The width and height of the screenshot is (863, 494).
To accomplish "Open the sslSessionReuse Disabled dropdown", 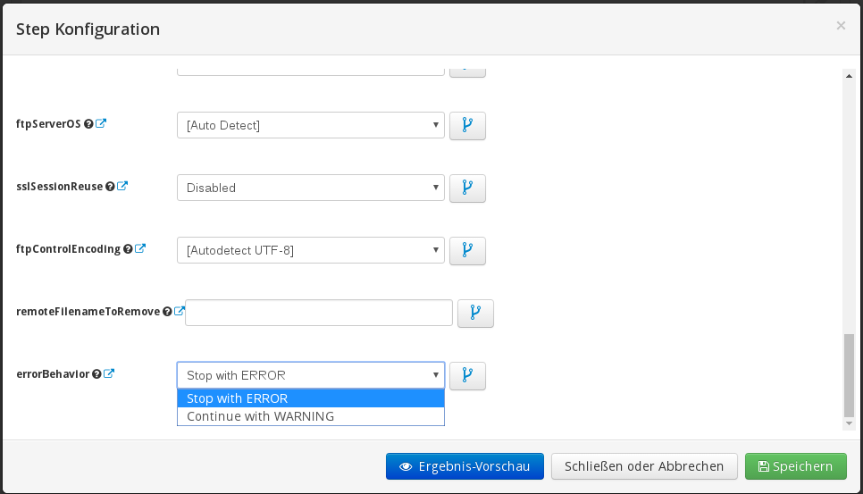I will pyautogui.click(x=310, y=188).
